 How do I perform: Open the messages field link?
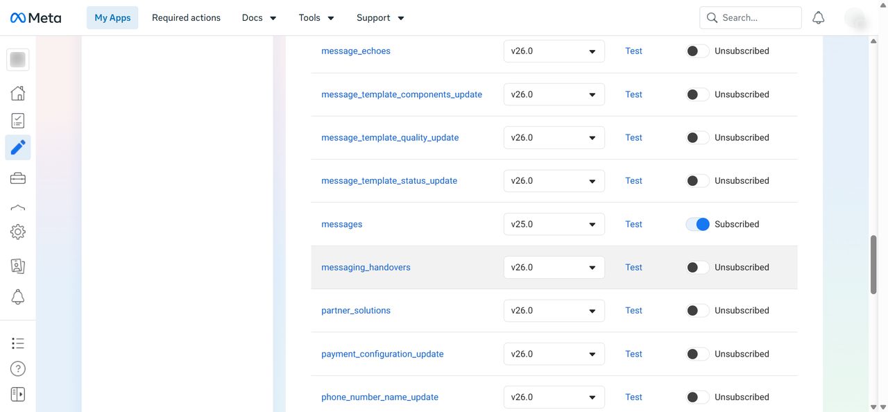point(342,224)
